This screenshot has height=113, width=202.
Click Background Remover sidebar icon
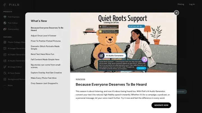pos(5,79)
